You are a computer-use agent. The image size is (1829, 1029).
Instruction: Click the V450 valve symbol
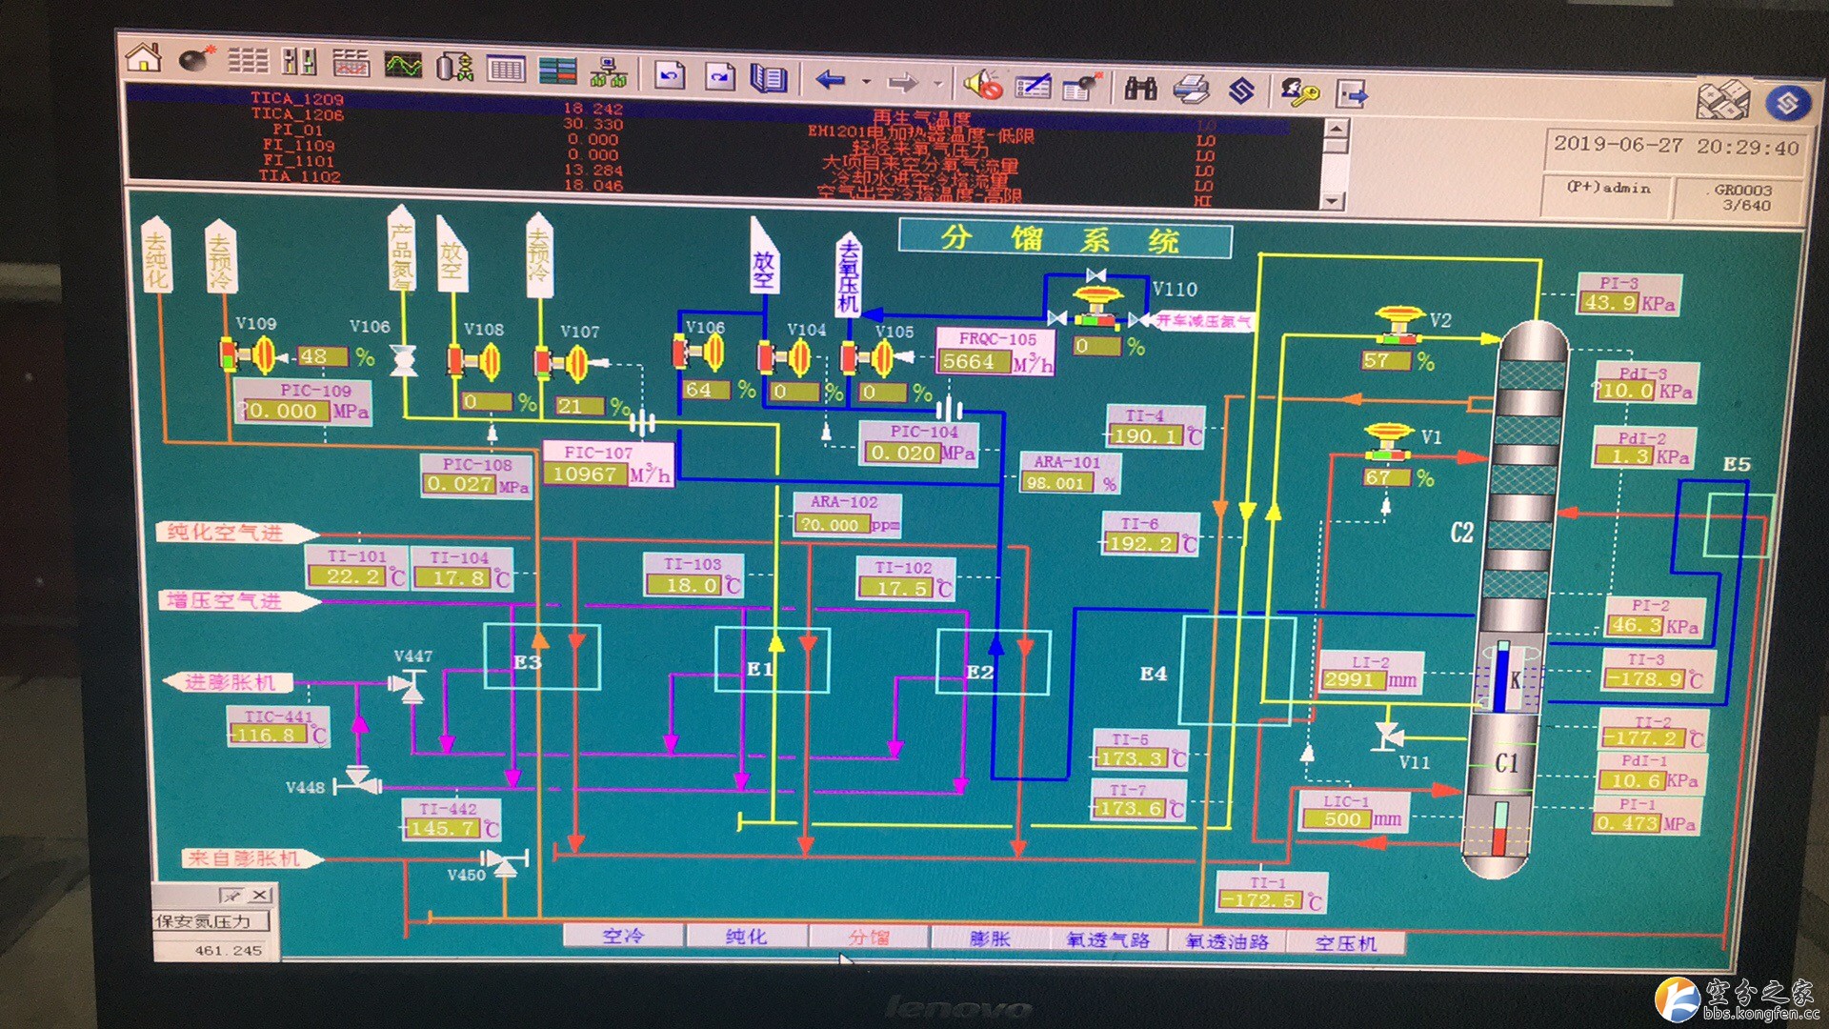pos(505,863)
